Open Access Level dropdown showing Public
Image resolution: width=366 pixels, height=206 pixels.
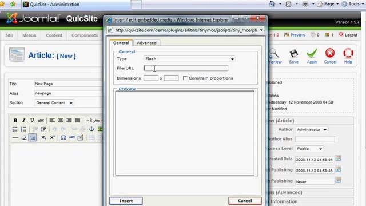(x=309, y=149)
